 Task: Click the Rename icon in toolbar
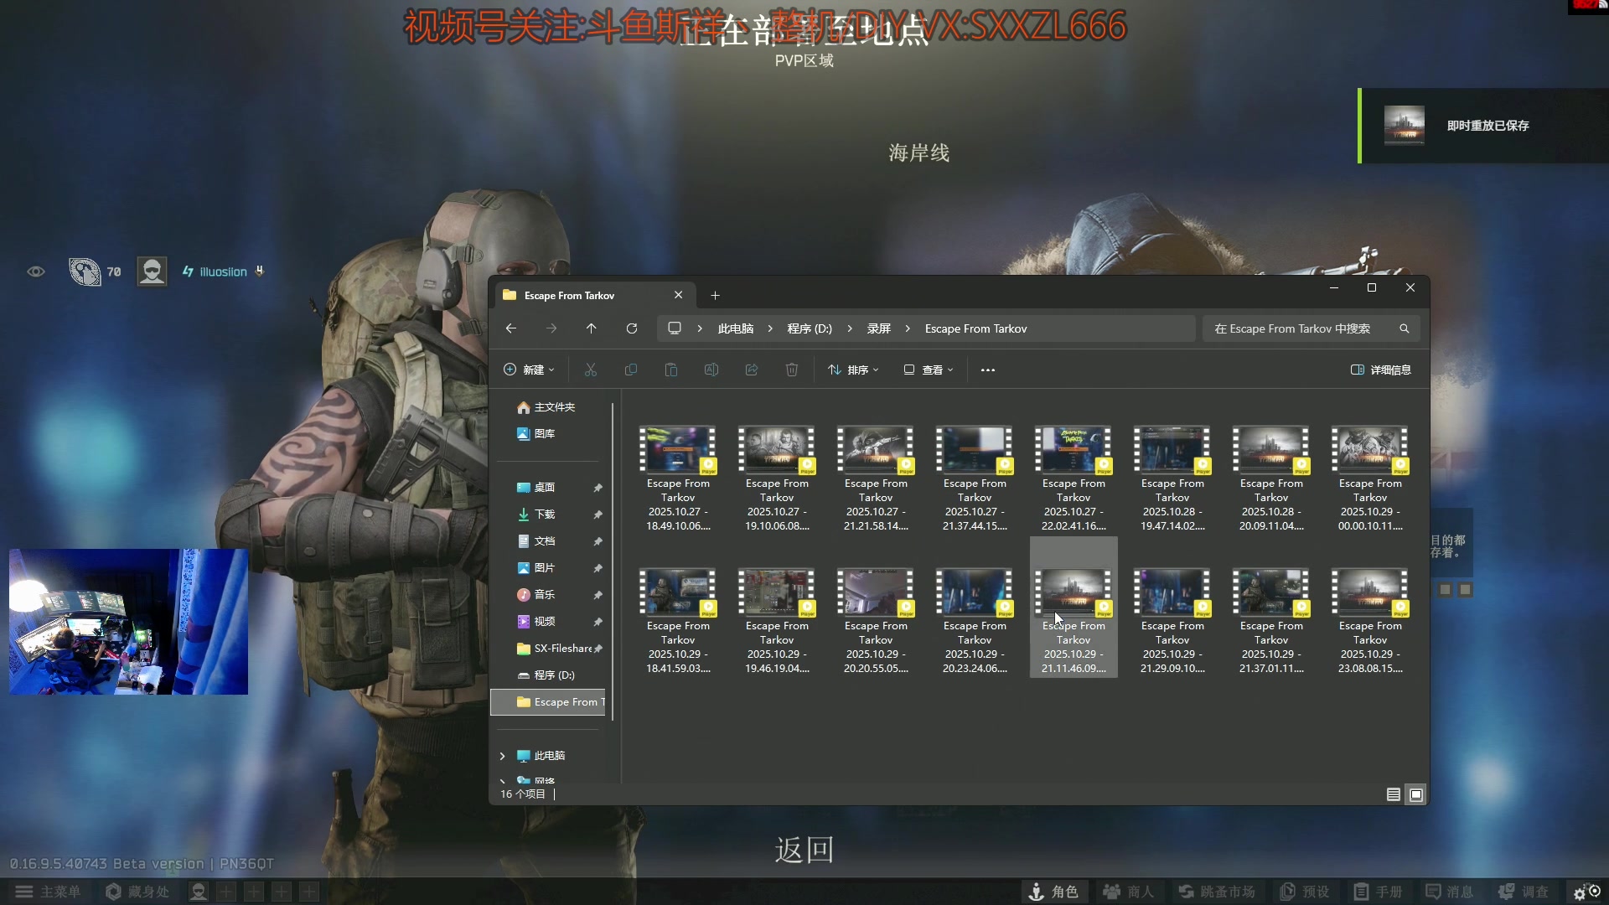[711, 370]
